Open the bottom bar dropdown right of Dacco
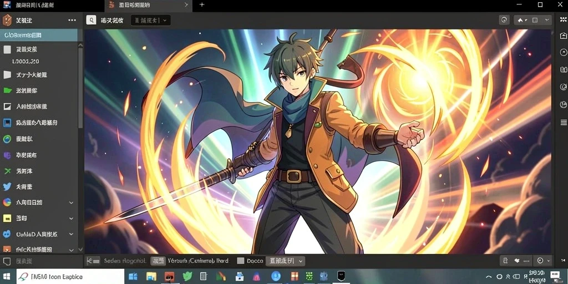568x284 pixels. point(286,261)
